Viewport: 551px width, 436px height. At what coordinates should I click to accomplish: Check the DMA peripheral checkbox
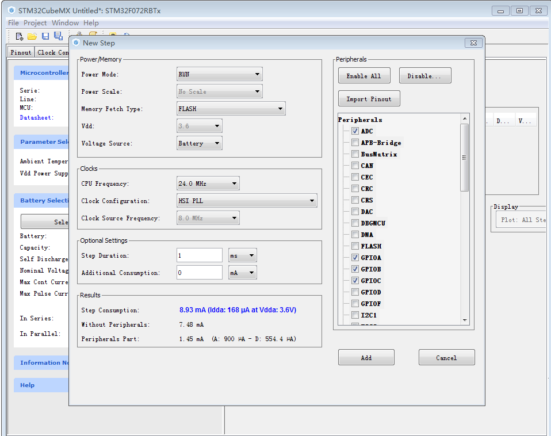[355, 235]
